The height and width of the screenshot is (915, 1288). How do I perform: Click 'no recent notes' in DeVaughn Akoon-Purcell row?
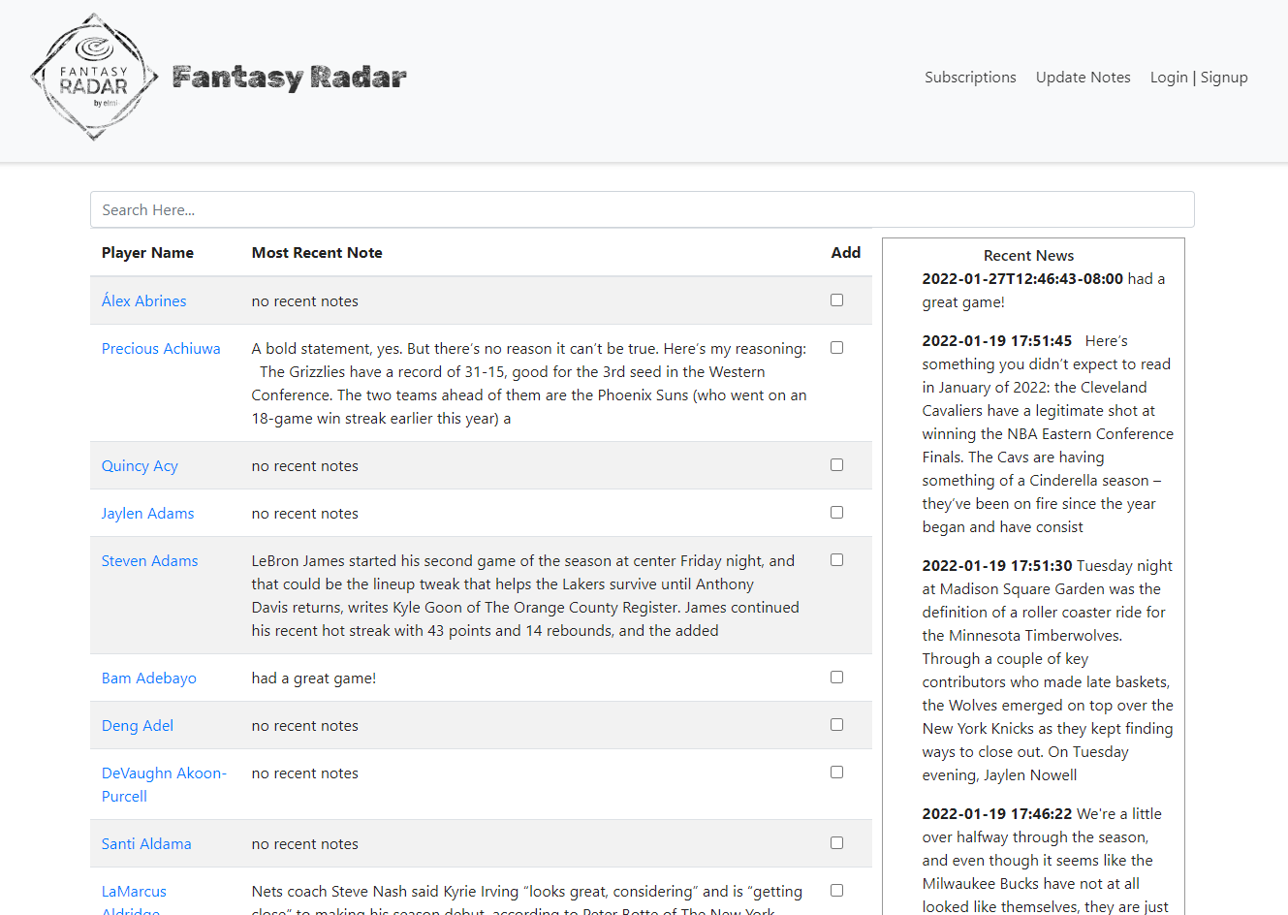click(x=304, y=773)
